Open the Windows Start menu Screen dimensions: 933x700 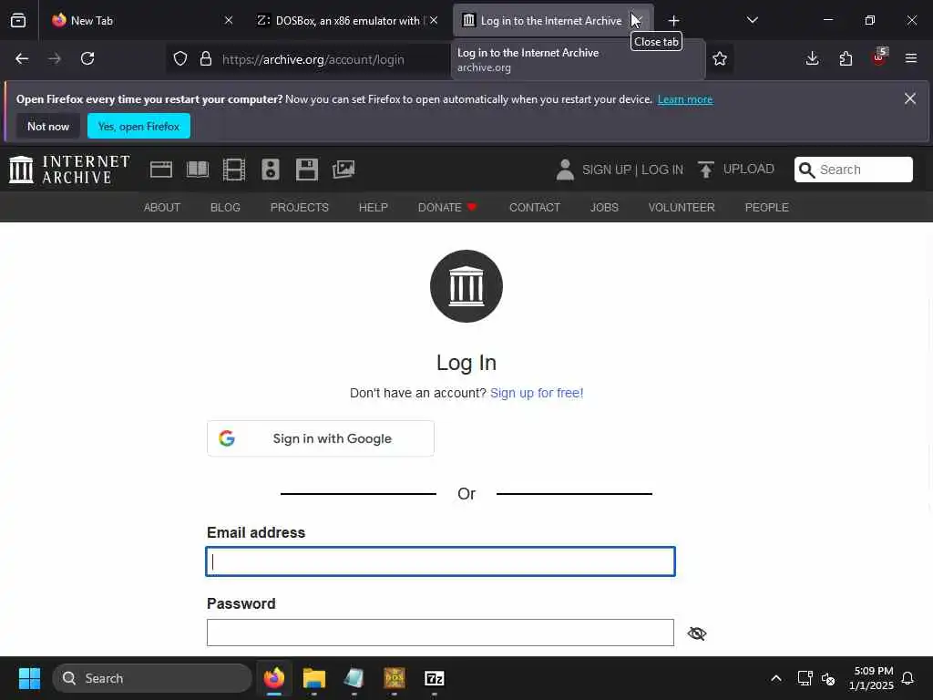(29, 678)
